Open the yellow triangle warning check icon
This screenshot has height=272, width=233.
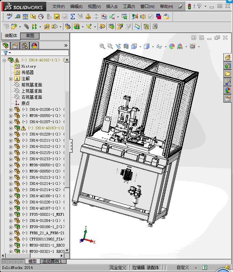(88, 16)
